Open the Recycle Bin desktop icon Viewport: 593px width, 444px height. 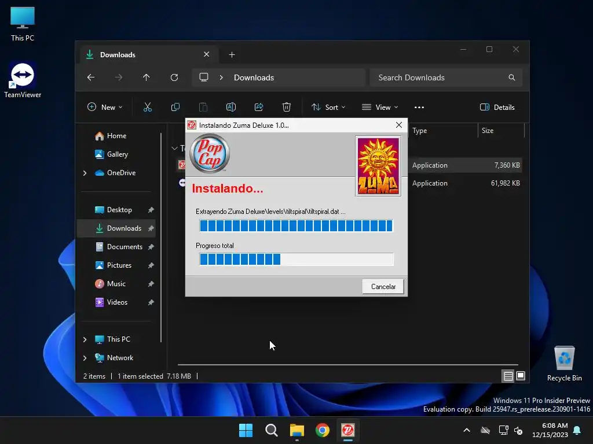click(x=564, y=364)
